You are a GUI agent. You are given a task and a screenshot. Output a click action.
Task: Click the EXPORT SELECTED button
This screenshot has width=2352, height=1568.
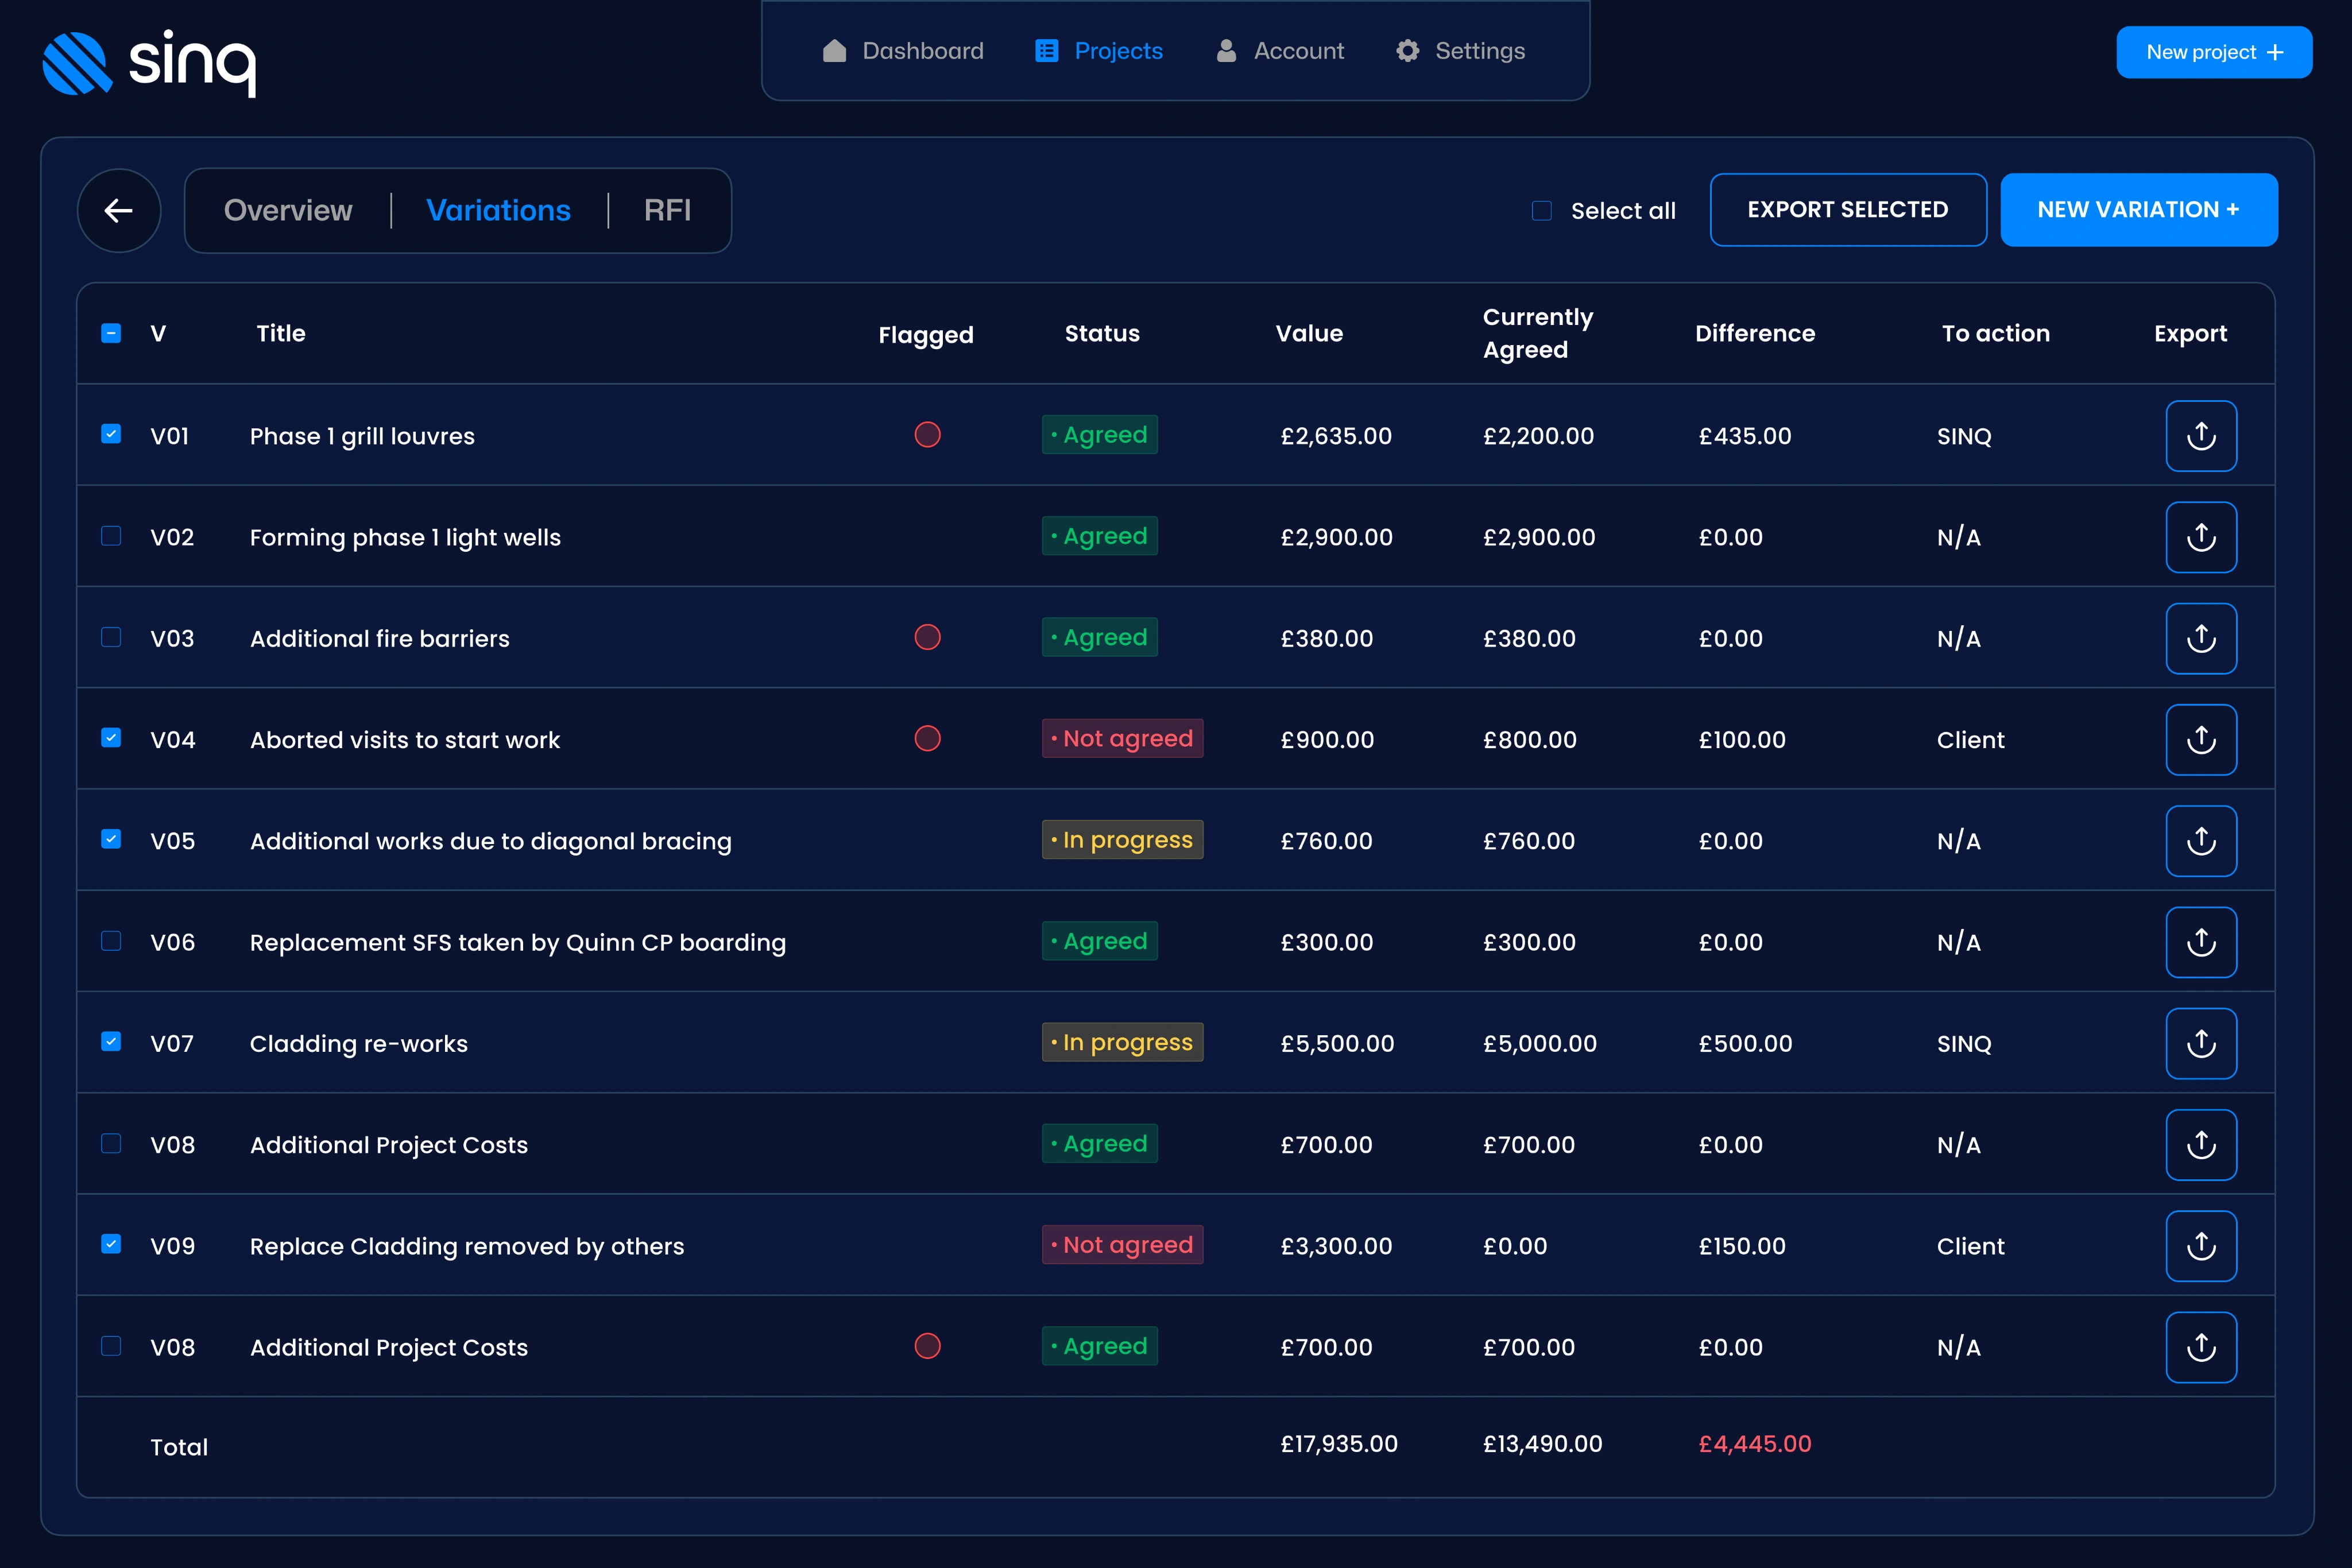(x=1848, y=210)
